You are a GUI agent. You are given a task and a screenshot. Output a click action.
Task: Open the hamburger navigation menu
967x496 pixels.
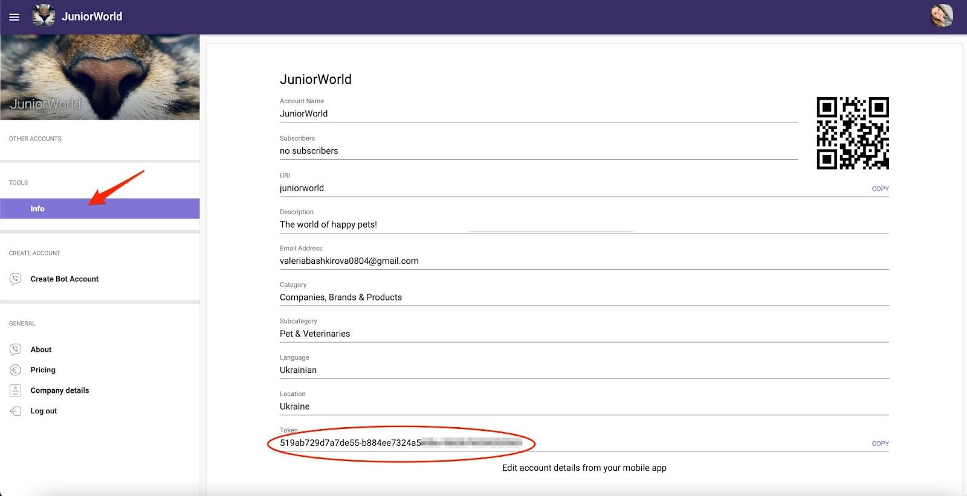(x=15, y=17)
